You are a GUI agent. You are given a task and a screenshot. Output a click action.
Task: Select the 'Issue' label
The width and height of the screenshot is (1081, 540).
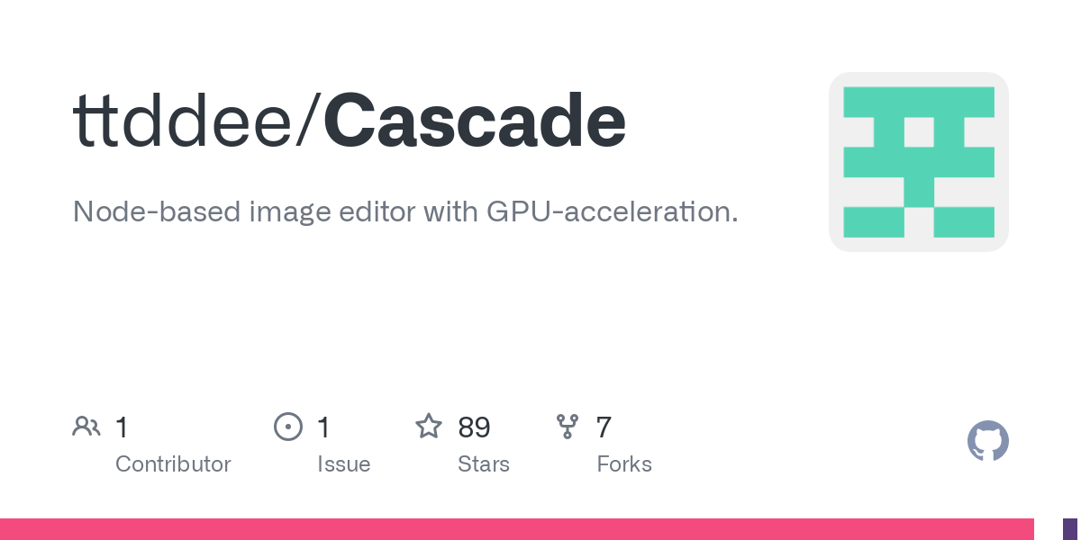343,464
